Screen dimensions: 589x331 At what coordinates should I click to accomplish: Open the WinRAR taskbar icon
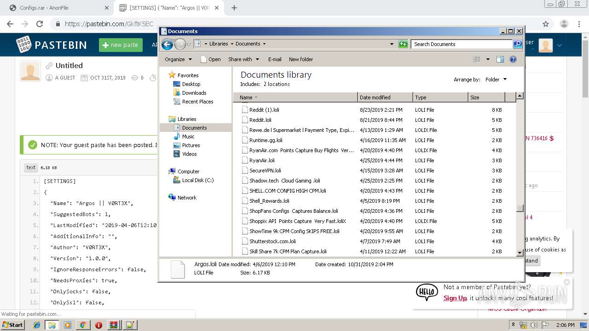click(114, 325)
